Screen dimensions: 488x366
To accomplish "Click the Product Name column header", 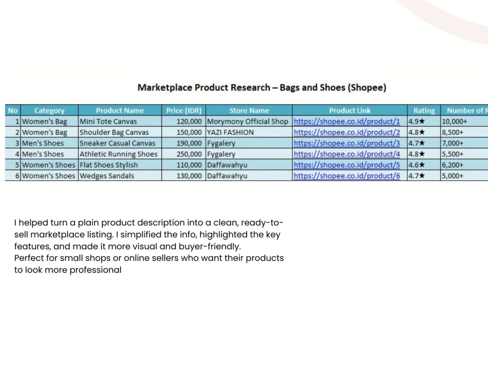I will click(x=120, y=110).
